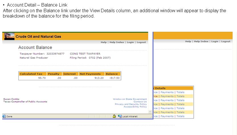The image size is (237, 135).
Task: Click the Net Payments column header
Action: tap(90, 74)
